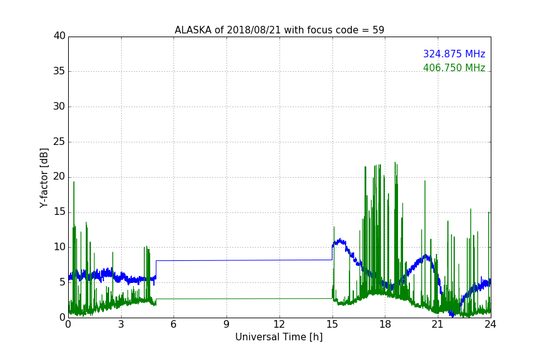Click the Y-factor [dB] axis label

click(44, 178)
